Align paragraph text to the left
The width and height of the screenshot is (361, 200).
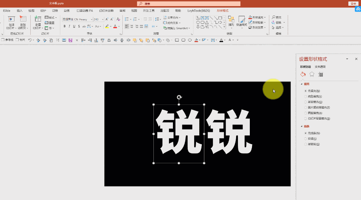coord(127,26)
